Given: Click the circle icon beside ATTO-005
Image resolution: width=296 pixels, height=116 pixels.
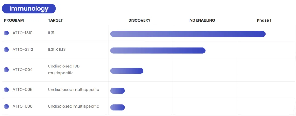Looking at the screenshot, I should [x=6, y=90].
